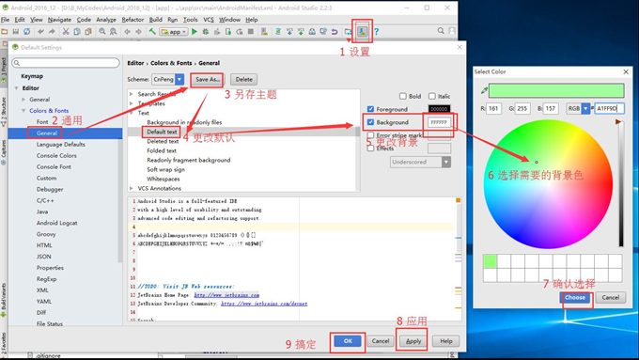The image size is (639, 360).
Task: Click the Save As button
Action: point(208,79)
